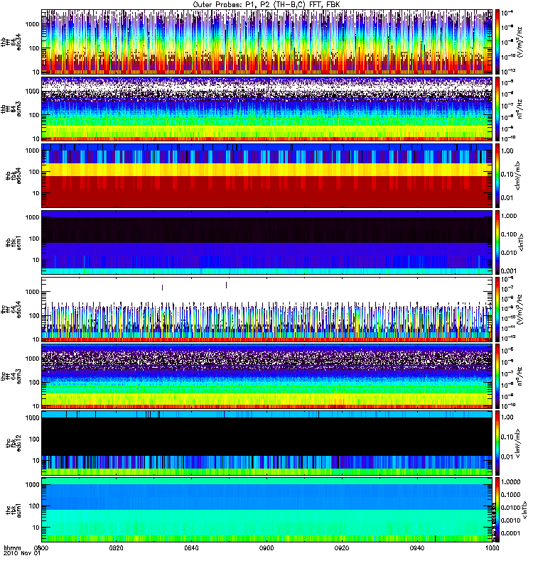Screen dimensions: 533x568
Task: Click the '<|nT|>' unit label of thb fbk scm1
Action: (x=522, y=242)
